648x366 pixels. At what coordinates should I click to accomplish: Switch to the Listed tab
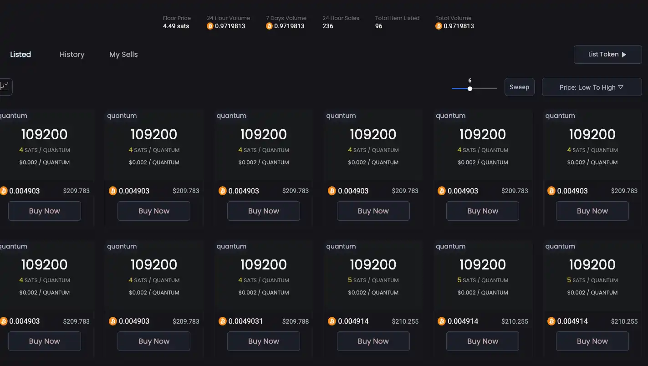coord(20,55)
